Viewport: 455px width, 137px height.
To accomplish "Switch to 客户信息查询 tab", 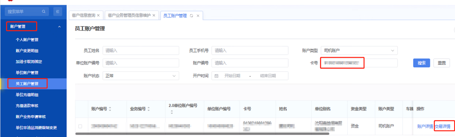I will click(83, 15).
